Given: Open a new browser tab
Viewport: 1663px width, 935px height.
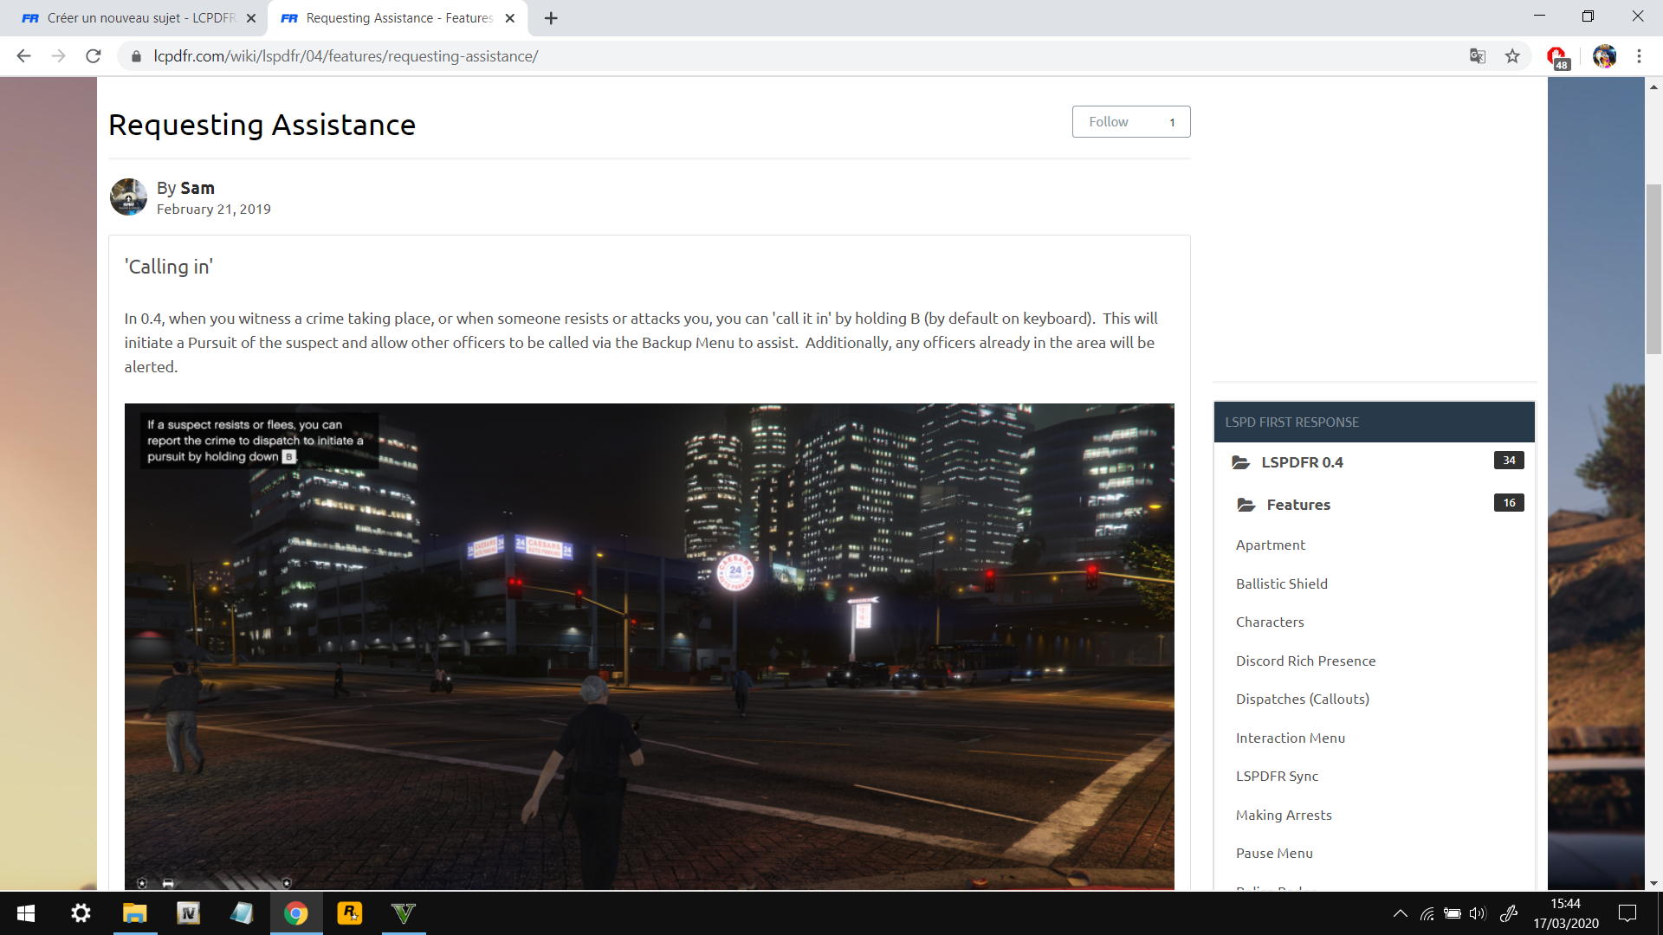Looking at the screenshot, I should click(x=551, y=18).
